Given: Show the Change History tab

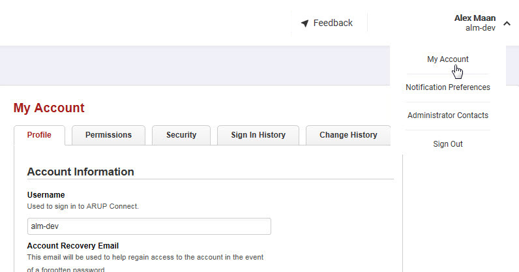Looking at the screenshot, I should [348, 135].
